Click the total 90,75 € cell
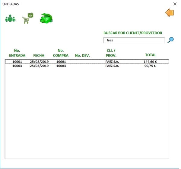Screen dimensions: 181x169 point(150,66)
